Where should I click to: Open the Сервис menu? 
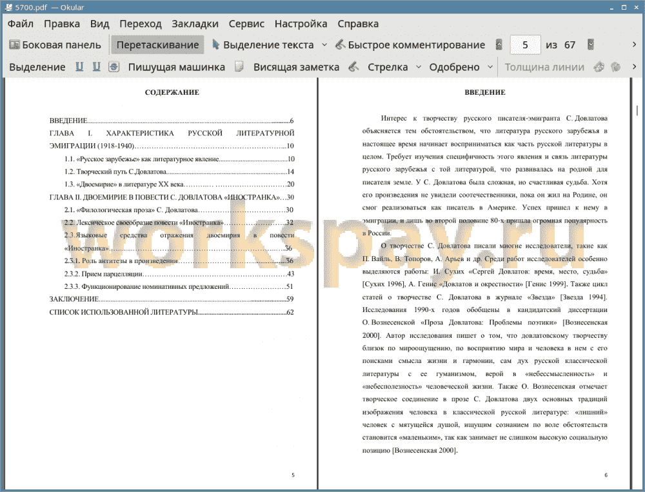click(246, 24)
